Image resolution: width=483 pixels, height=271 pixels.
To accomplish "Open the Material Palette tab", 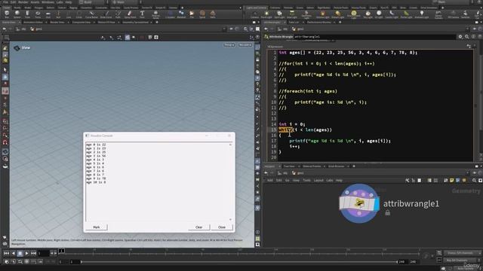I will (x=312, y=166).
